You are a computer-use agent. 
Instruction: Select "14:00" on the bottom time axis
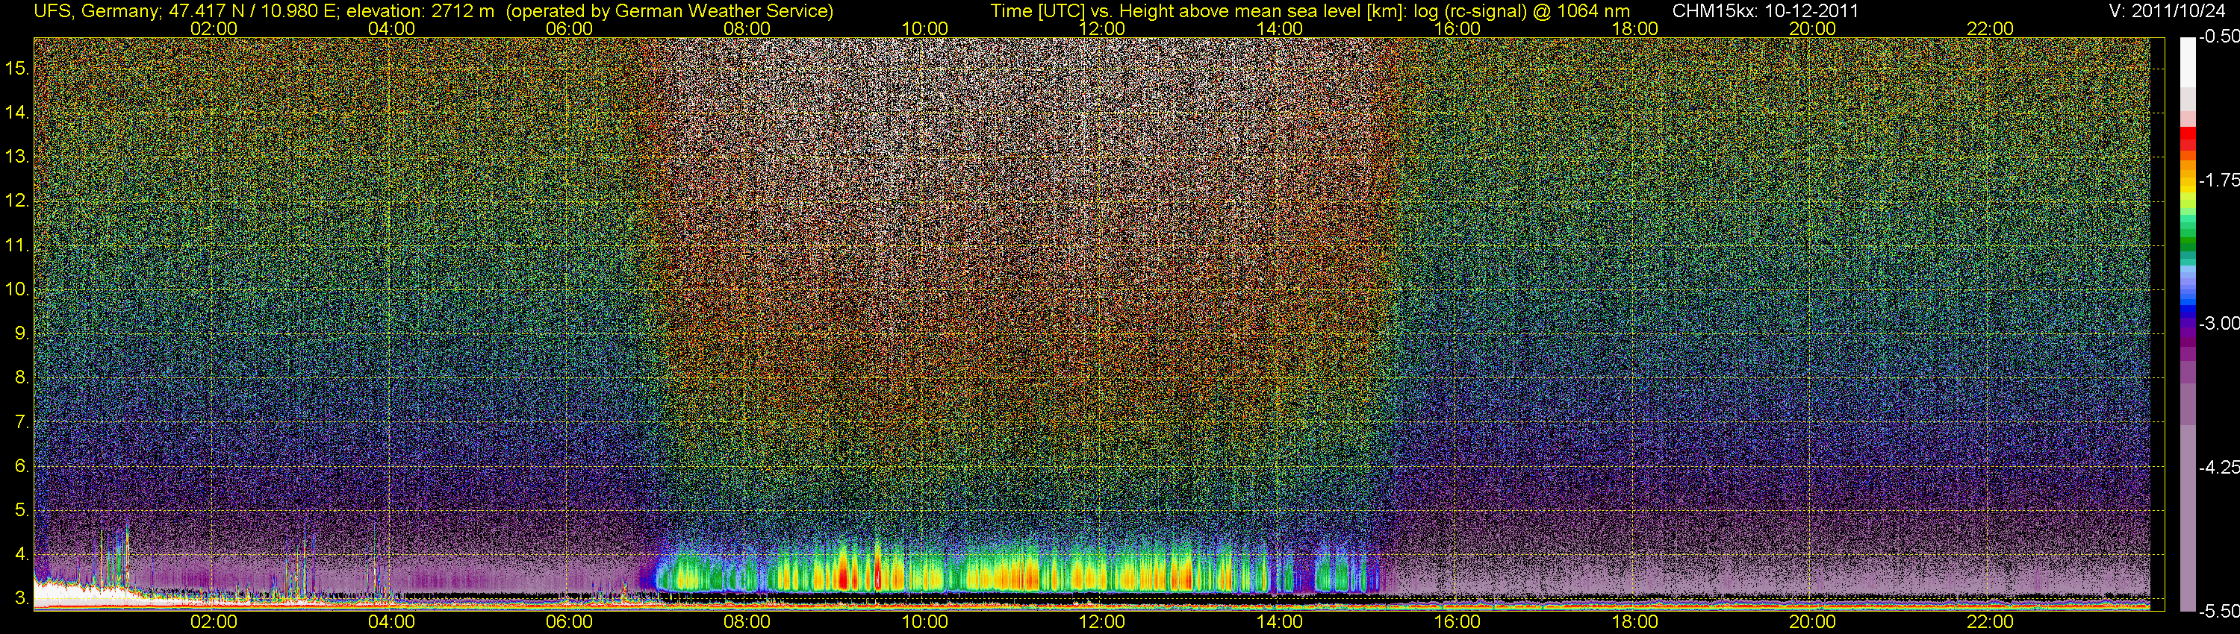pyautogui.click(x=1279, y=622)
